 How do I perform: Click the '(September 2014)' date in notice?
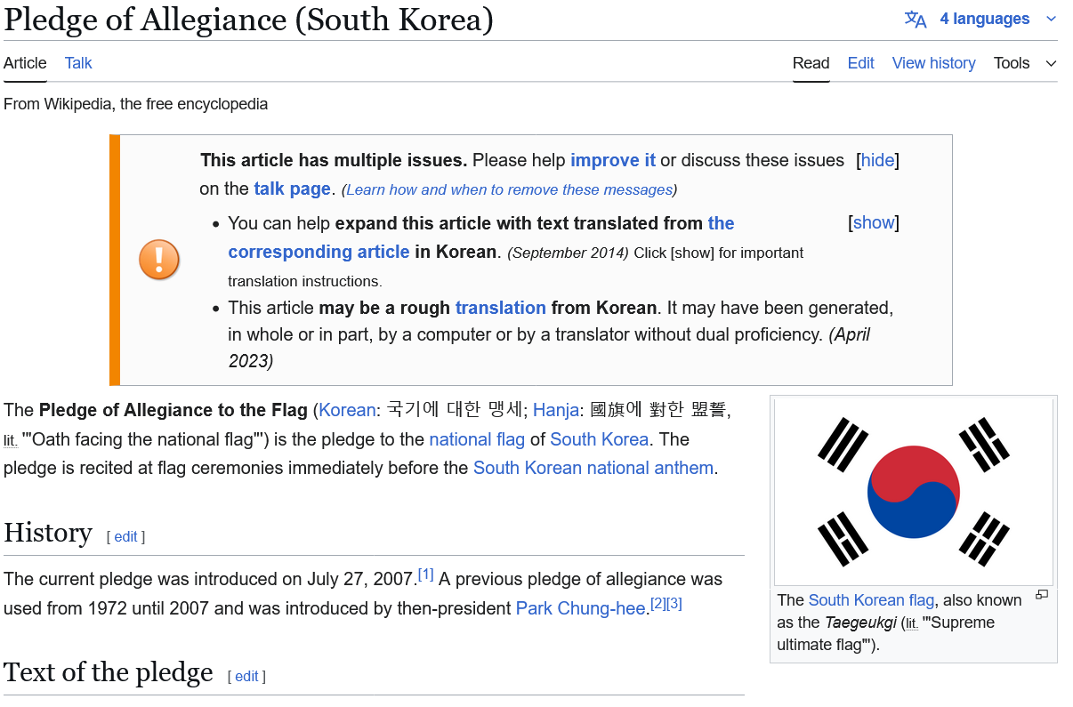[x=568, y=253]
